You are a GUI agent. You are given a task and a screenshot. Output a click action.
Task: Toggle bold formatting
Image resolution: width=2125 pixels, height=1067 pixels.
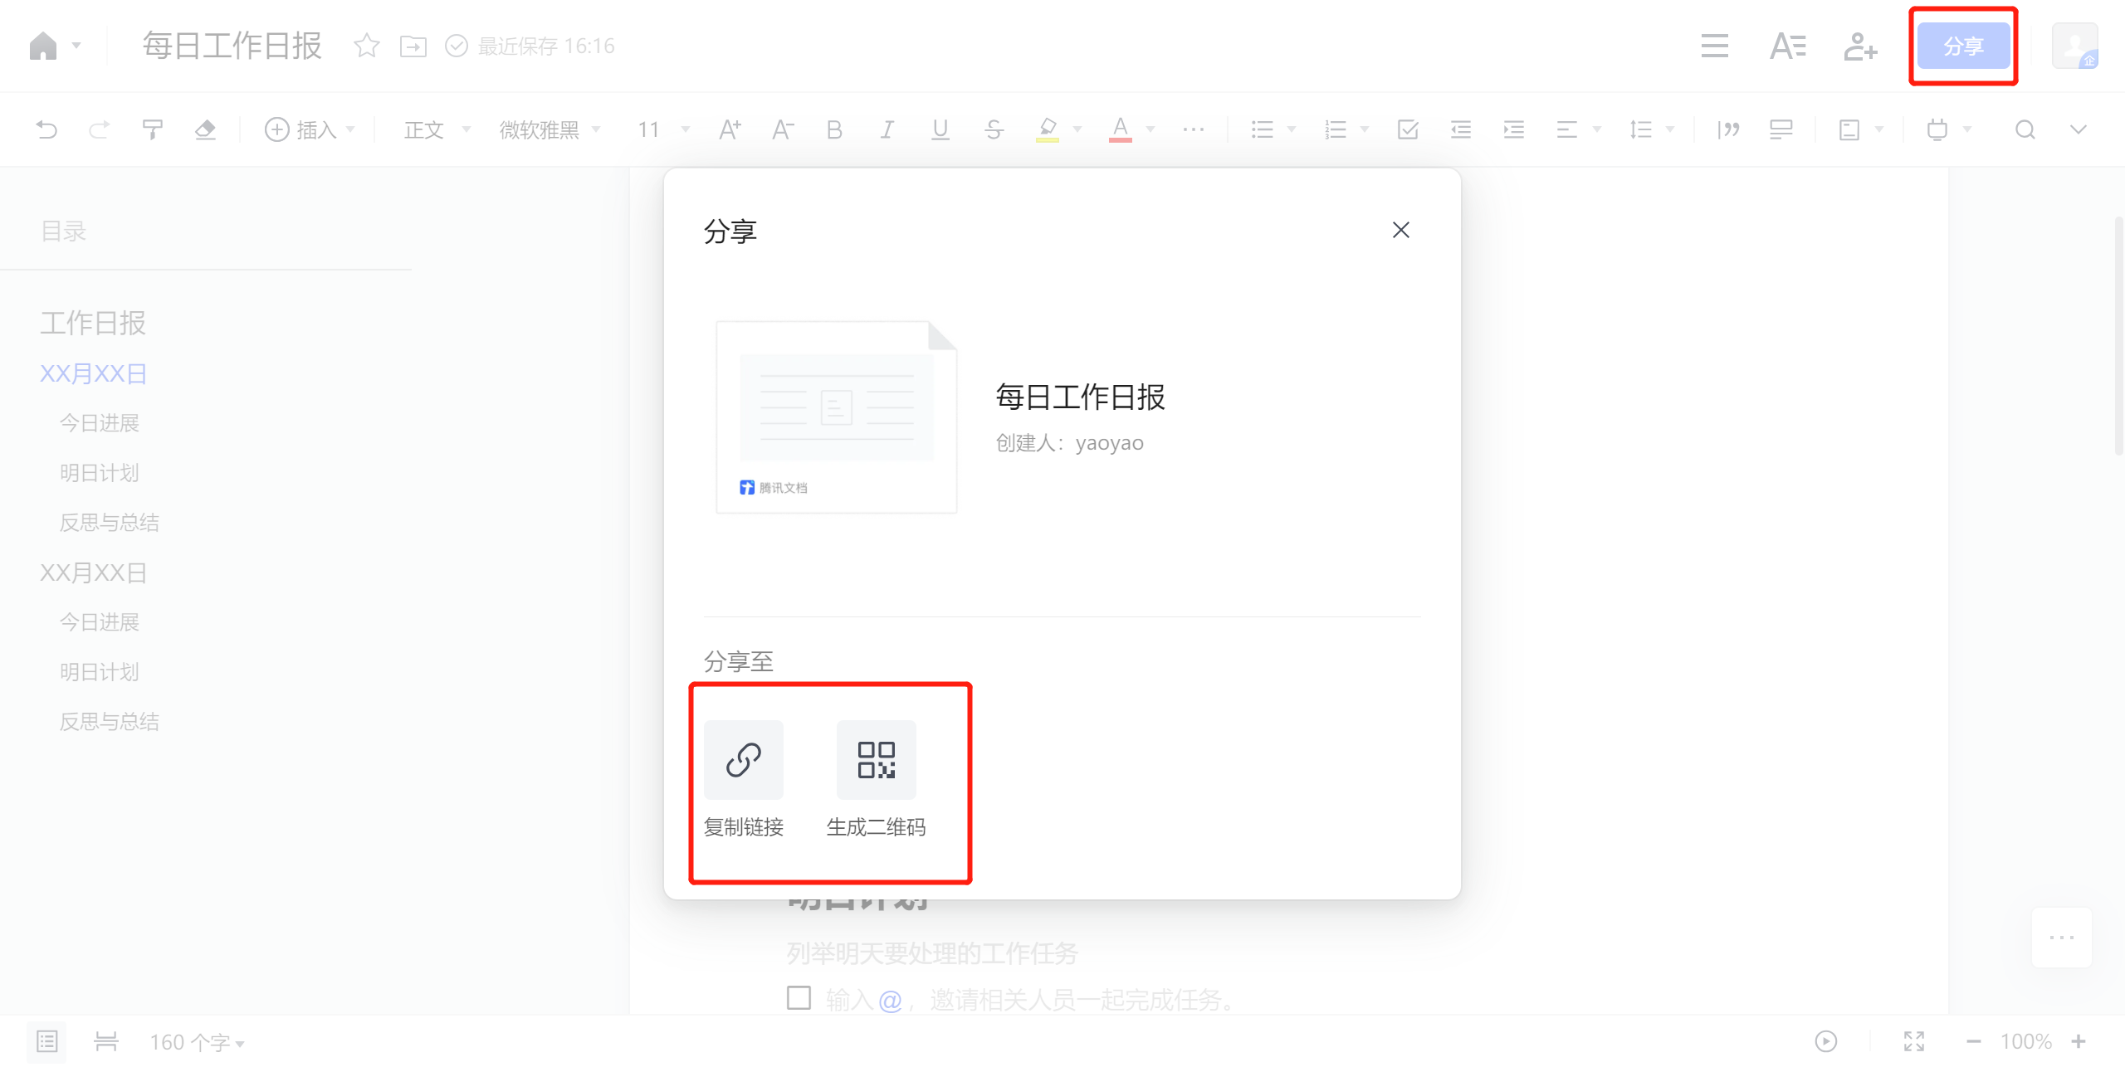pyautogui.click(x=834, y=129)
